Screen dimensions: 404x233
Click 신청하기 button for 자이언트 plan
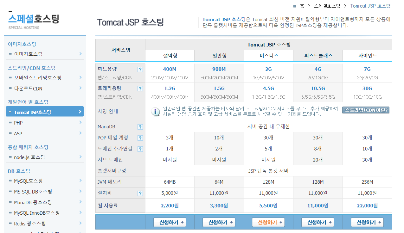pyautogui.click(x=367, y=222)
